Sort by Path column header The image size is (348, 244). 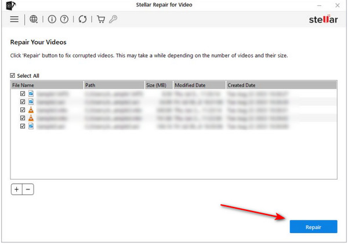pyautogui.click(x=114, y=85)
